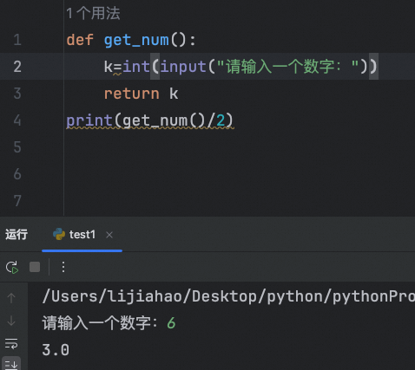
Task: Click the get_num() call on line 4
Action: (164, 120)
